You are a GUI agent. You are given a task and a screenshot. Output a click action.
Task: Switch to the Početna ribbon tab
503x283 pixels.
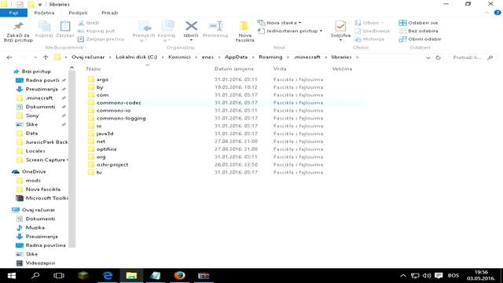coord(44,13)
